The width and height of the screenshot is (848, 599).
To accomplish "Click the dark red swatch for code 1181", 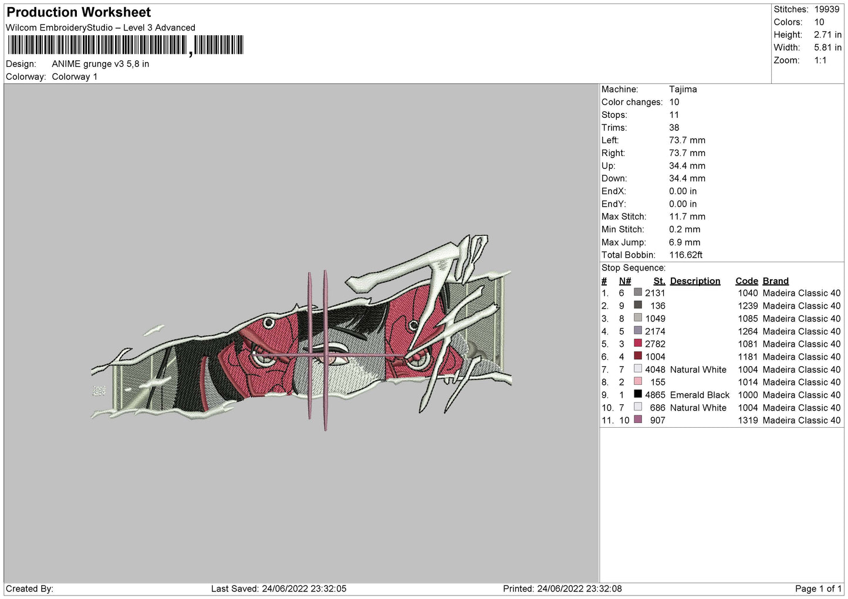I will click(637, 356).
